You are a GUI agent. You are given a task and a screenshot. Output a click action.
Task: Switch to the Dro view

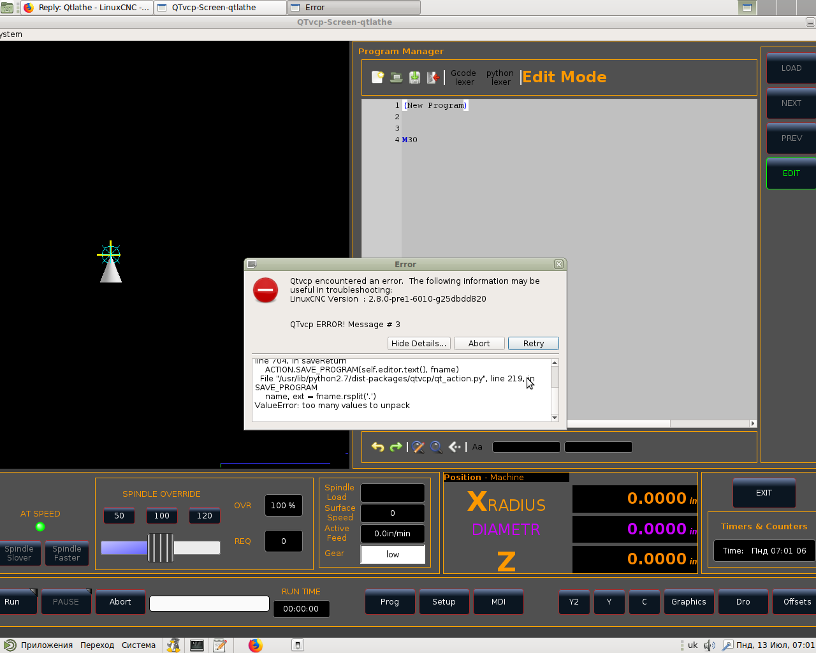pos(743,602)
